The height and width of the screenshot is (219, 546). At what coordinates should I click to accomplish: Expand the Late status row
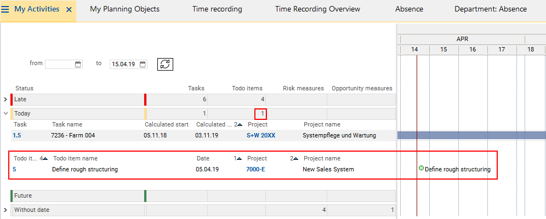pos(5,100)
